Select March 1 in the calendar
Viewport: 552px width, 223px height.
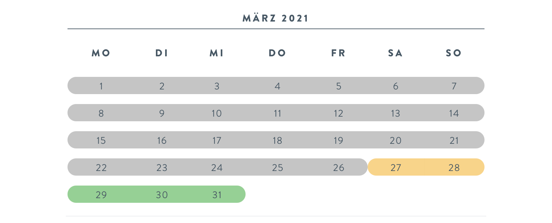click(x=101, y=86)
